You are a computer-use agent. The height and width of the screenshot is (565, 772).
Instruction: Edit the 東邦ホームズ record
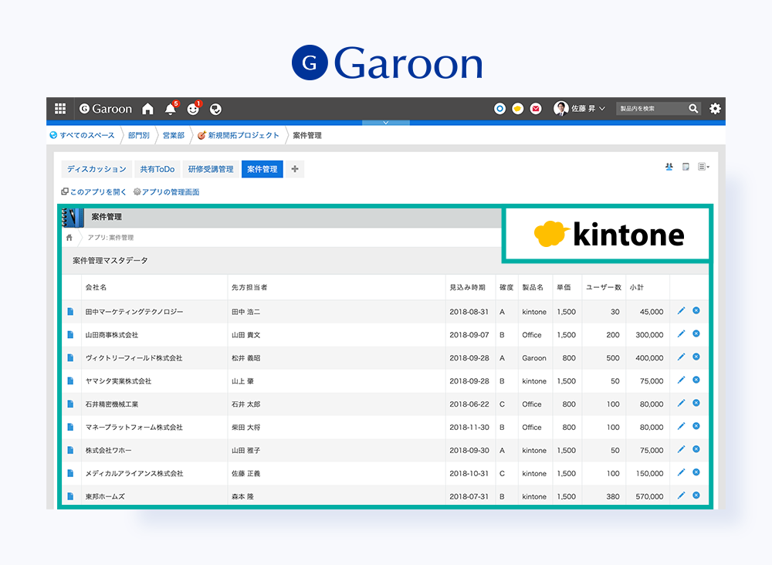682,496
